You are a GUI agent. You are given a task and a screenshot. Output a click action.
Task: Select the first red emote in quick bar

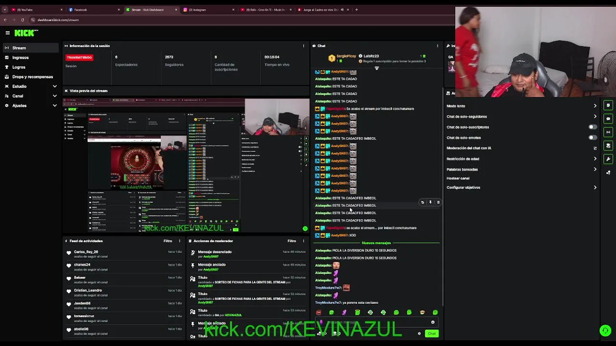pos(319,312)
